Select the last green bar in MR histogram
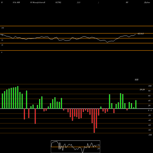This screenshot has width=153, height=153. click(x=136, y=104)
